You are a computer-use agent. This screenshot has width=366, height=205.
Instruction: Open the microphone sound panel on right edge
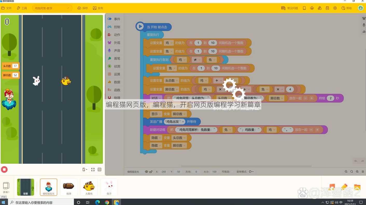pyautogui.click(x=364, y=25)
